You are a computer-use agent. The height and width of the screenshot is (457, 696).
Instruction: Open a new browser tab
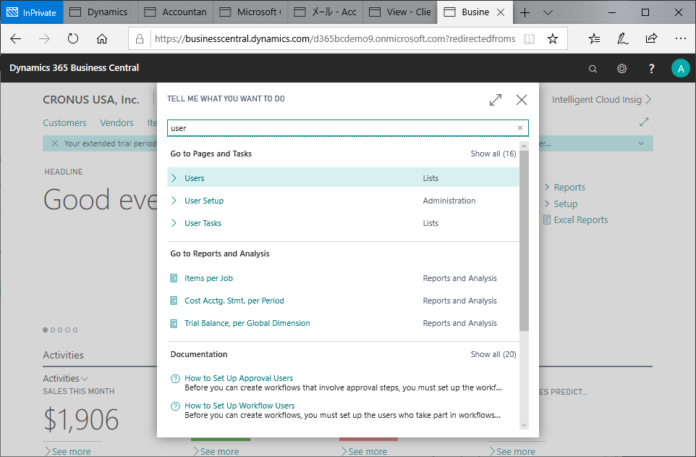point(525,12)
